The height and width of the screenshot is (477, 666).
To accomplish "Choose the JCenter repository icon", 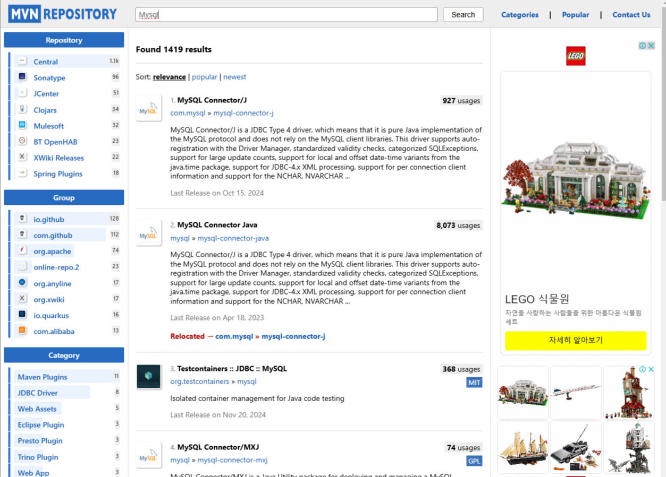I will (22, 93).
